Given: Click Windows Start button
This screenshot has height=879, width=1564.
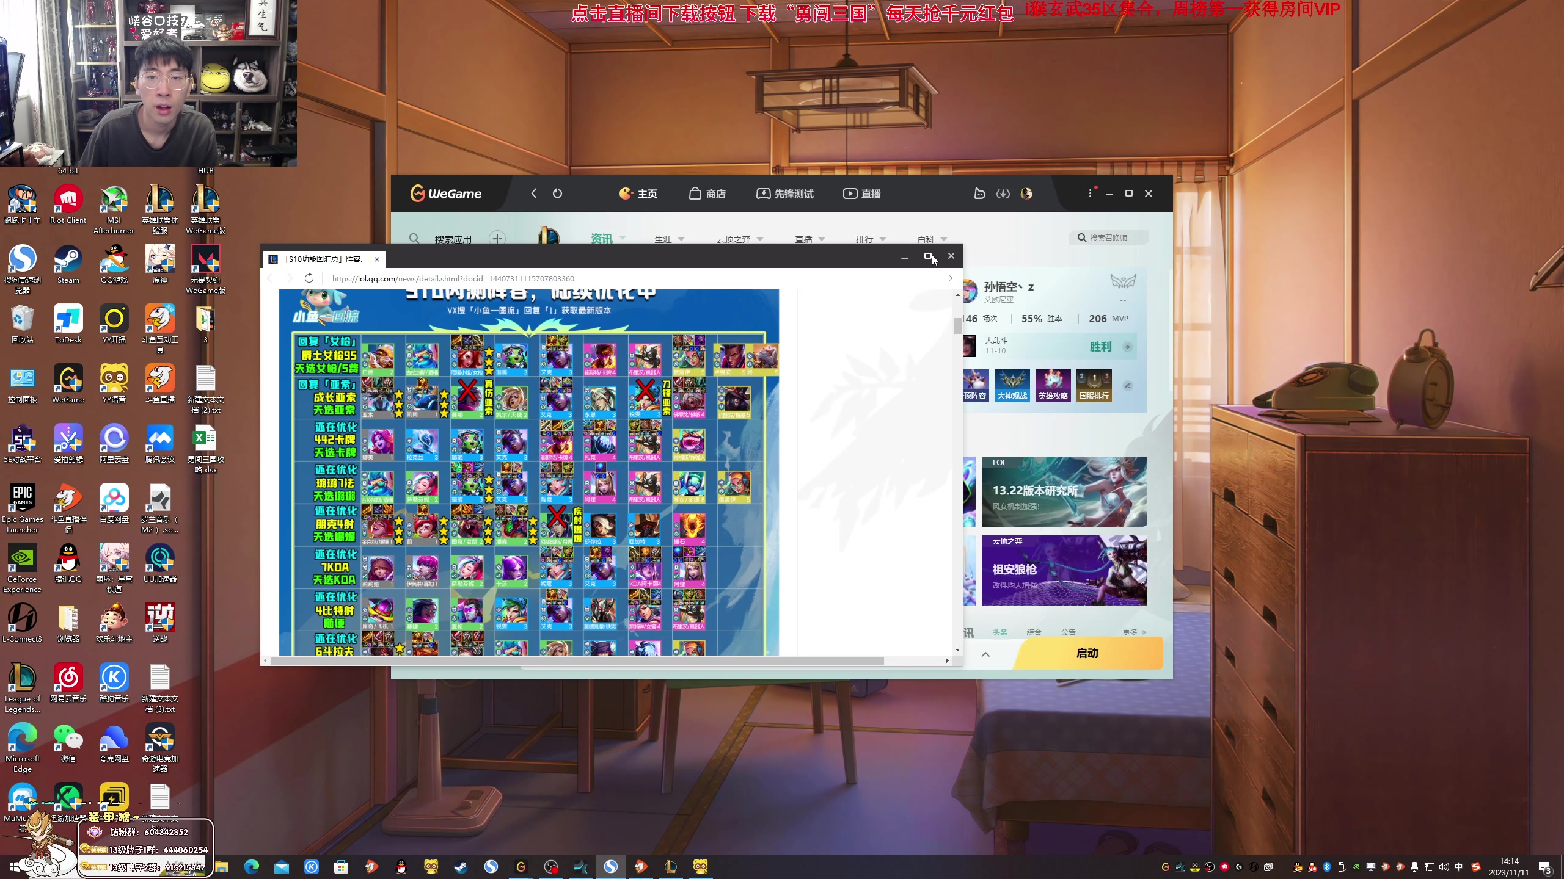Looking at the screenshot, I should [15, 867].
